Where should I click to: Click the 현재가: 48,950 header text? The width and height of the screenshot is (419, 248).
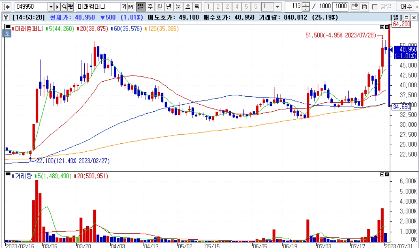72,18
